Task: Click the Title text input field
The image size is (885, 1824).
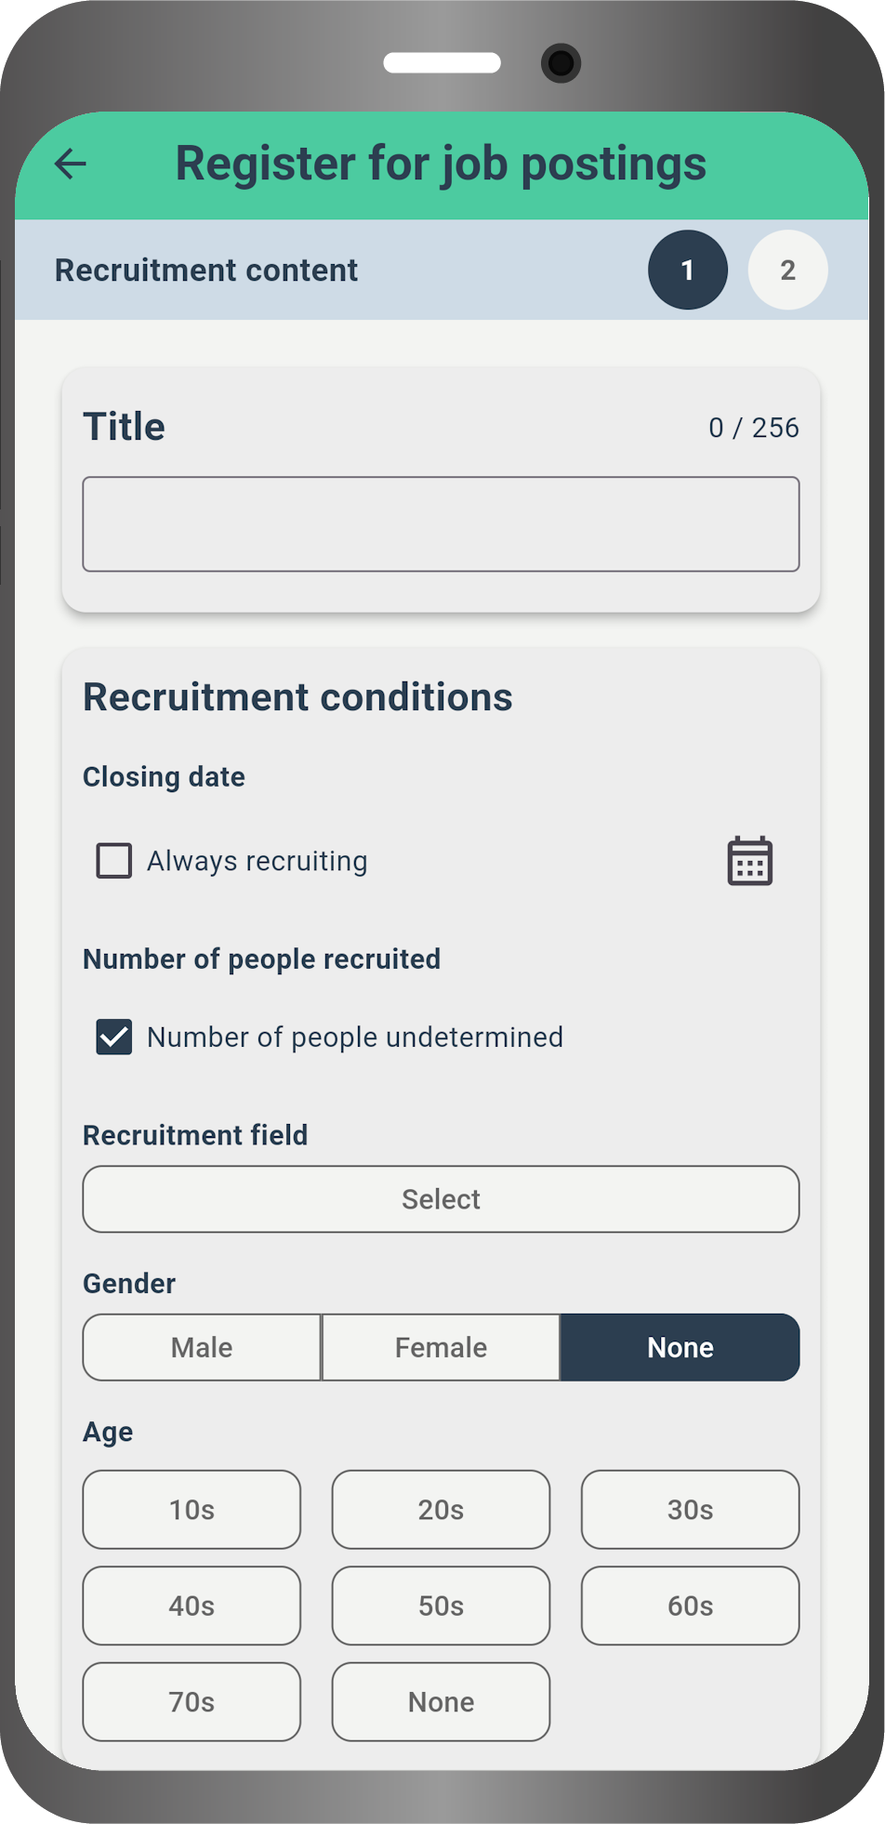Action: click(441, 524)
